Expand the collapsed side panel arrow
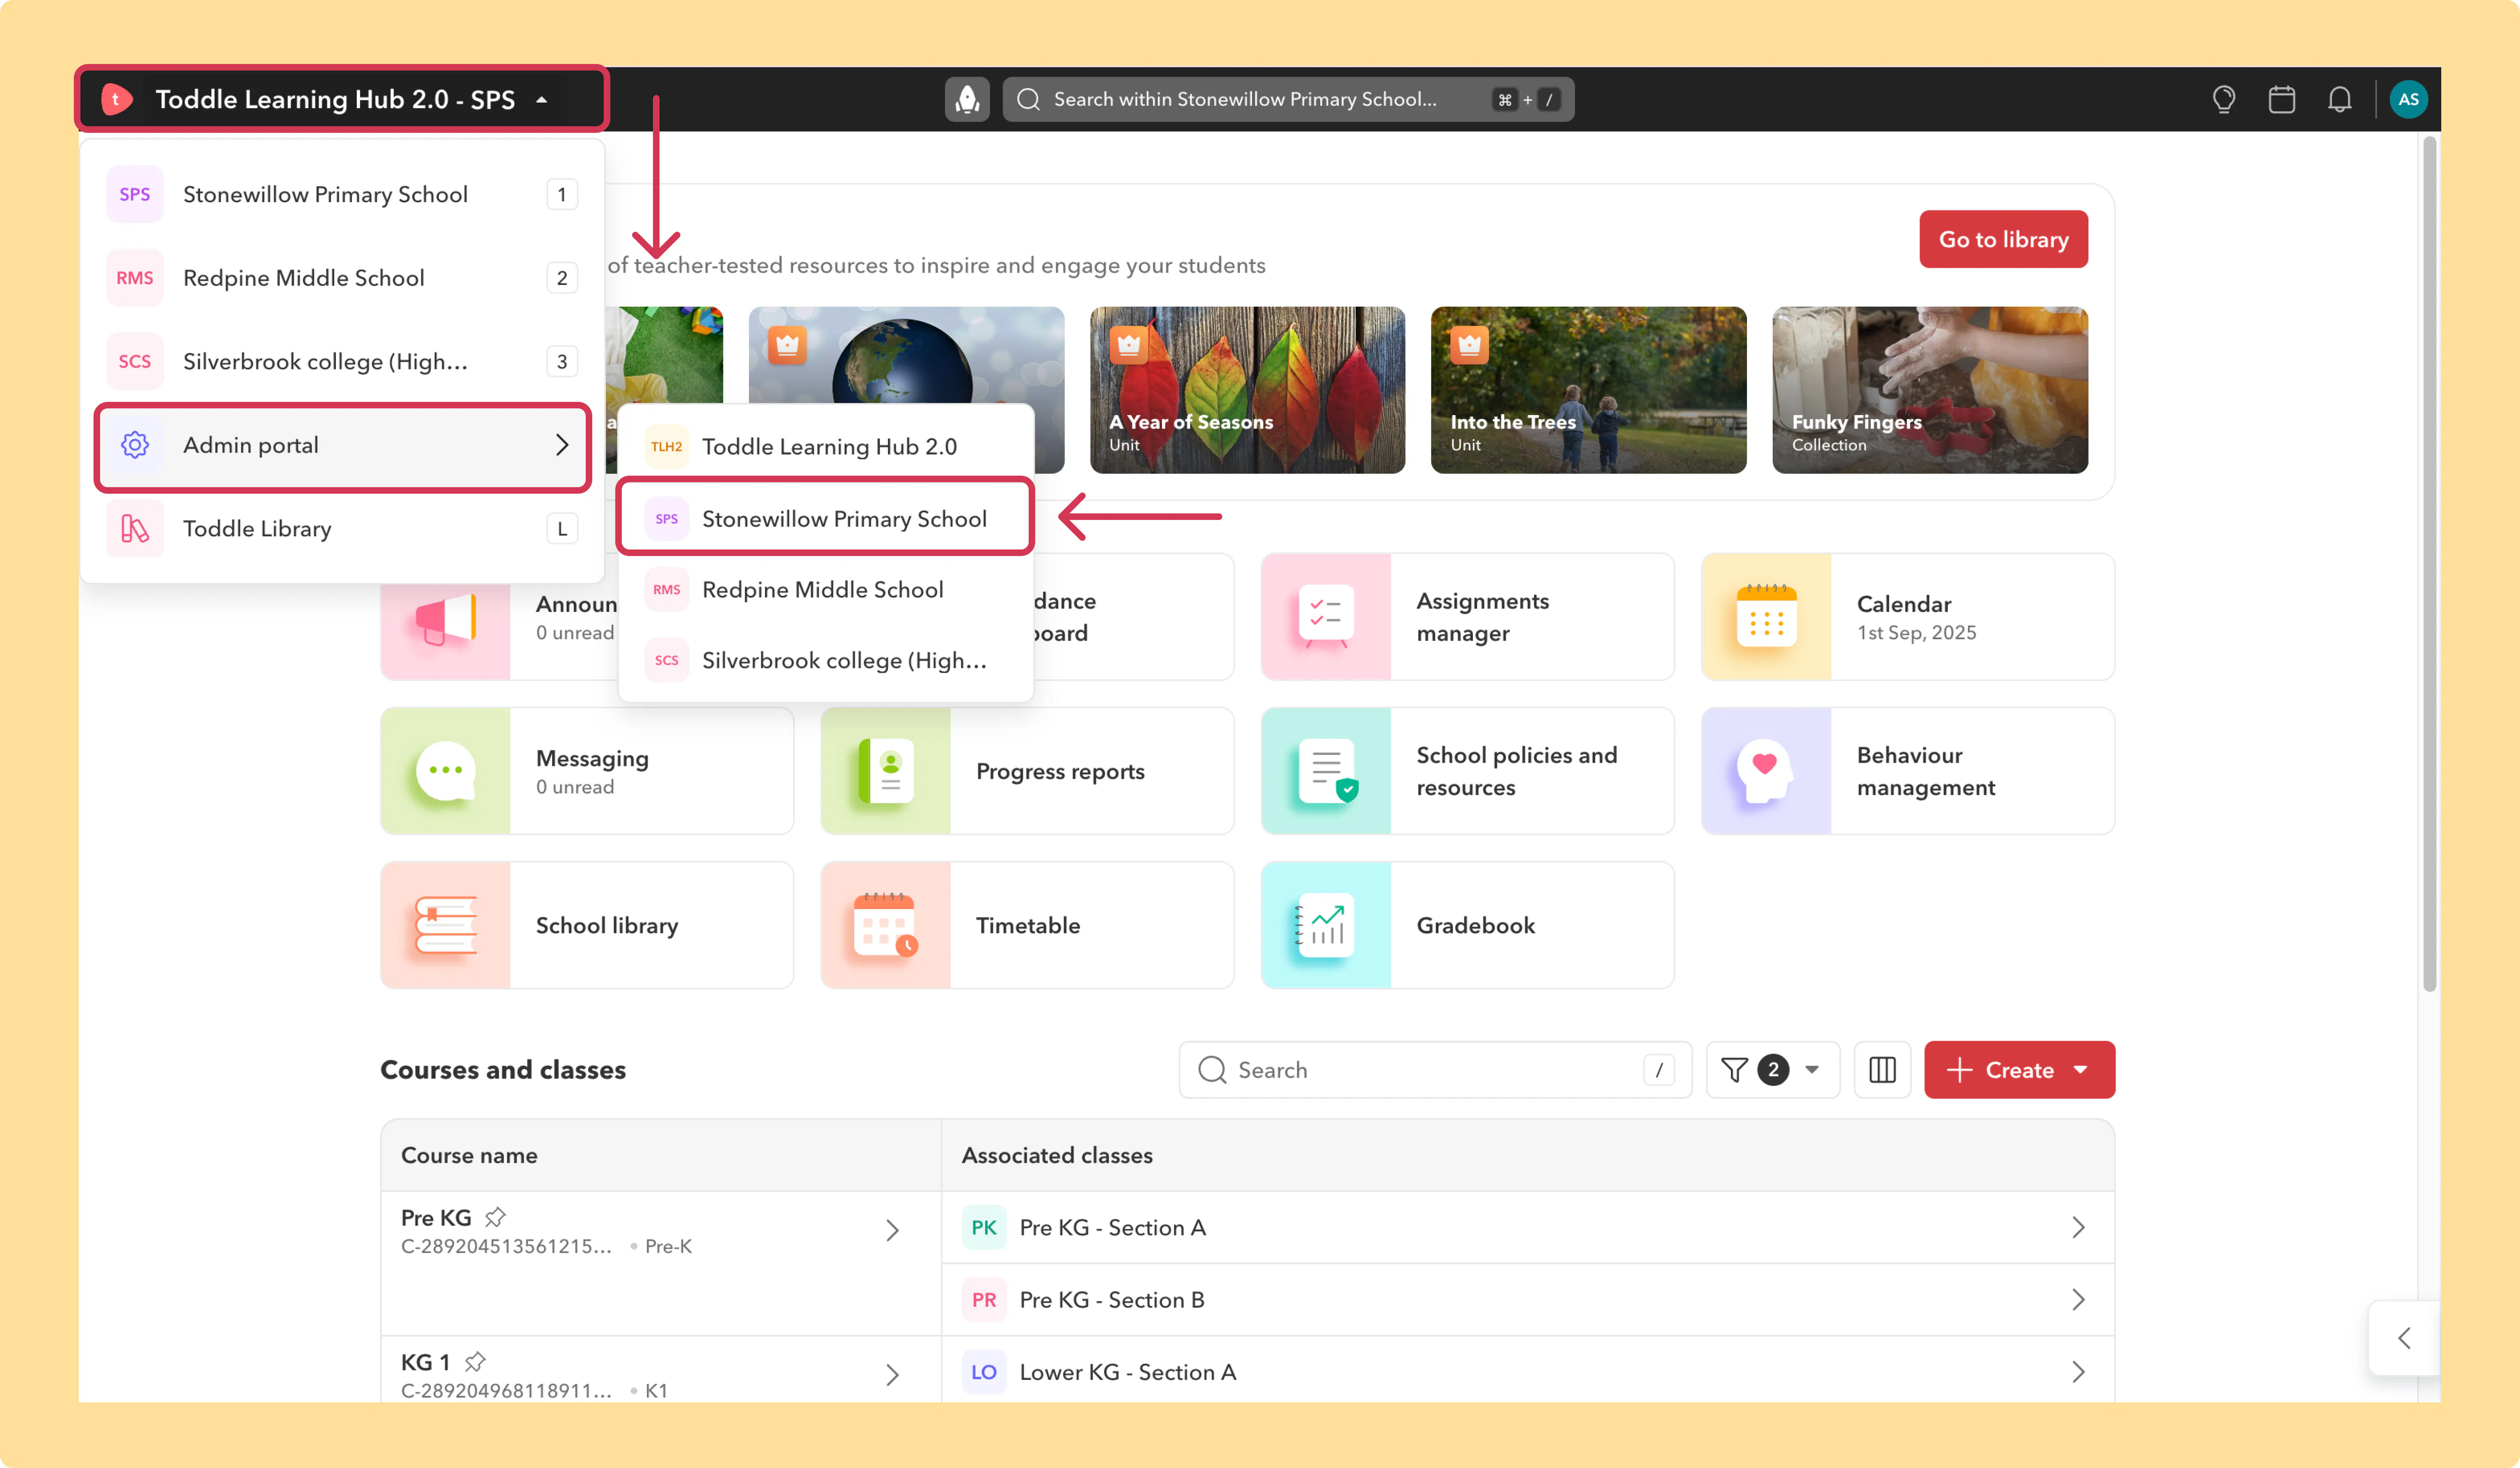 2404,1338
